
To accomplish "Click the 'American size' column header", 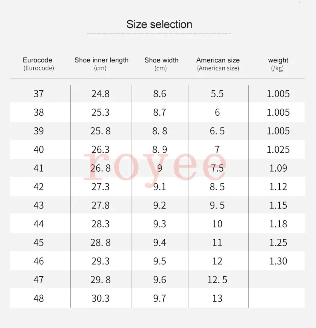I will coord(218,60).
